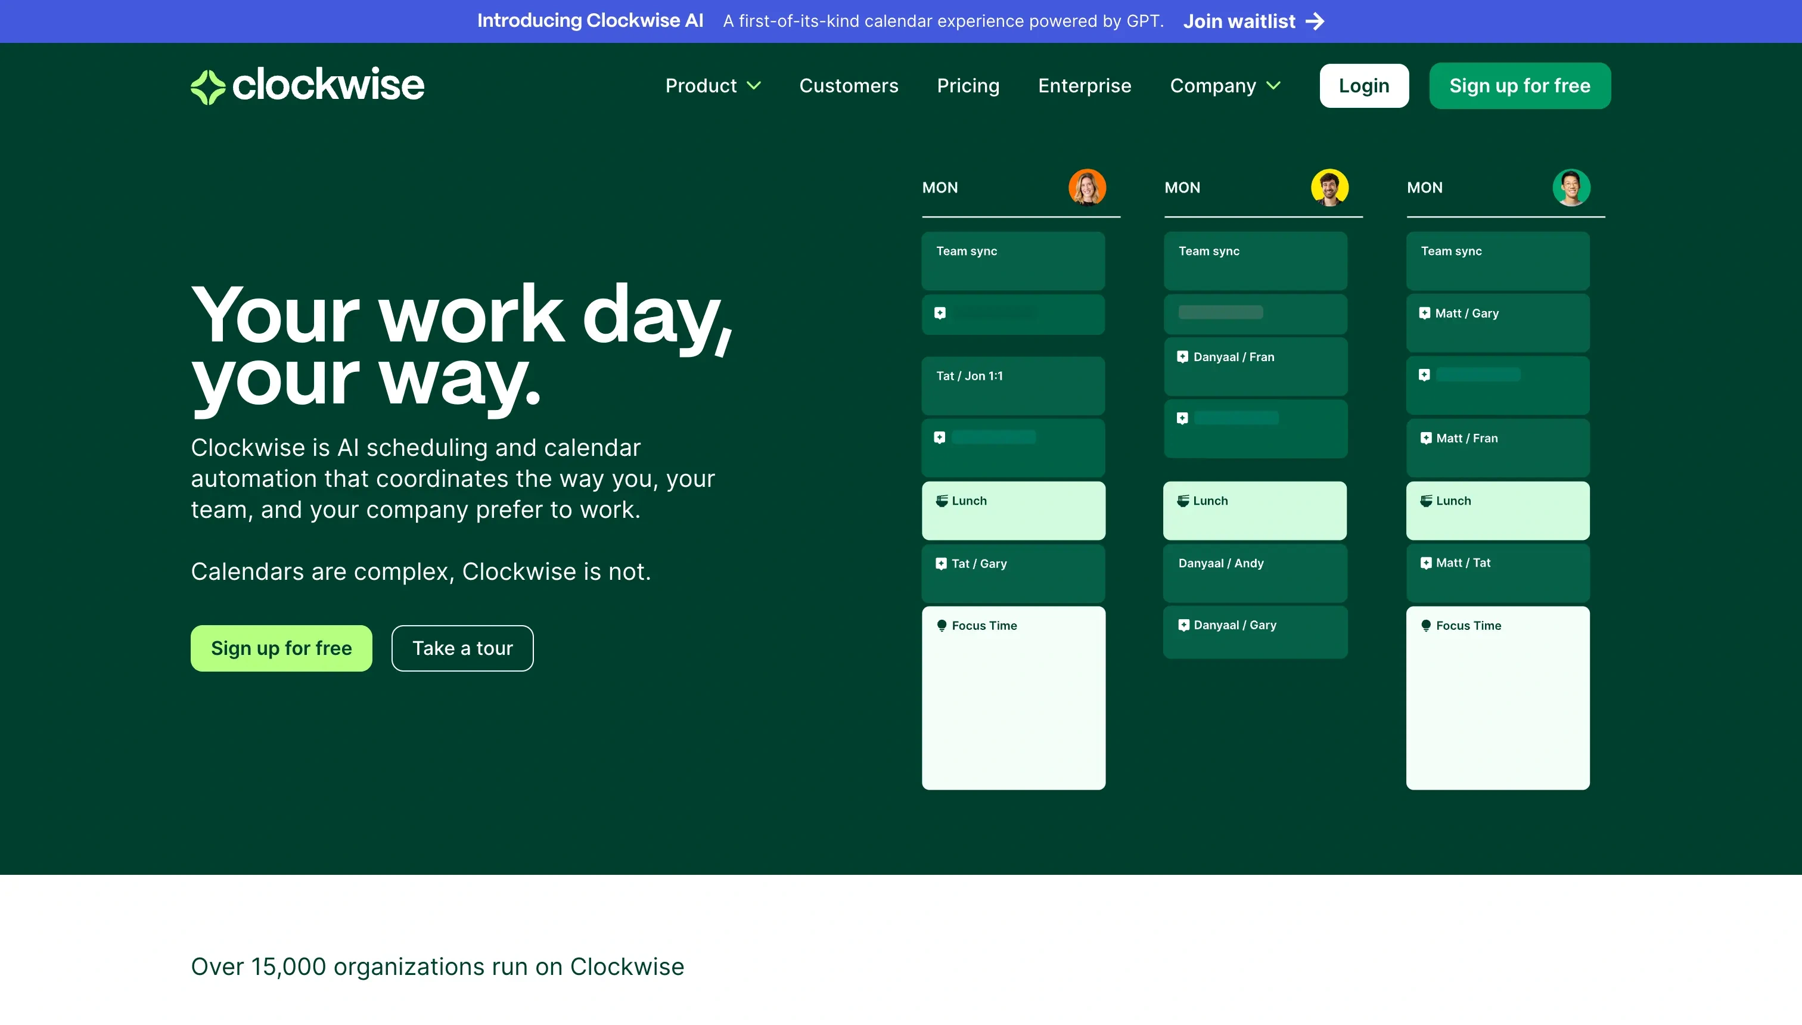Expand the Product dropdown menu

click(713, 85)
